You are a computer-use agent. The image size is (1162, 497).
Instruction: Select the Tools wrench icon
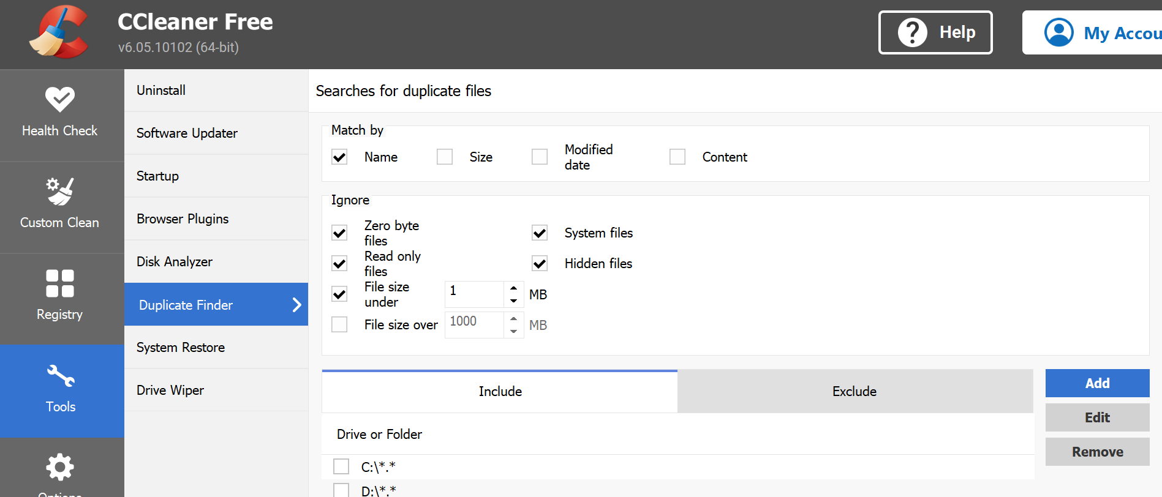[61, 376]
